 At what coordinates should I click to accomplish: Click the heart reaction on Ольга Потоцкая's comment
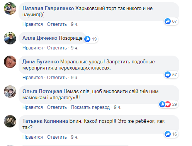[168, 104]
